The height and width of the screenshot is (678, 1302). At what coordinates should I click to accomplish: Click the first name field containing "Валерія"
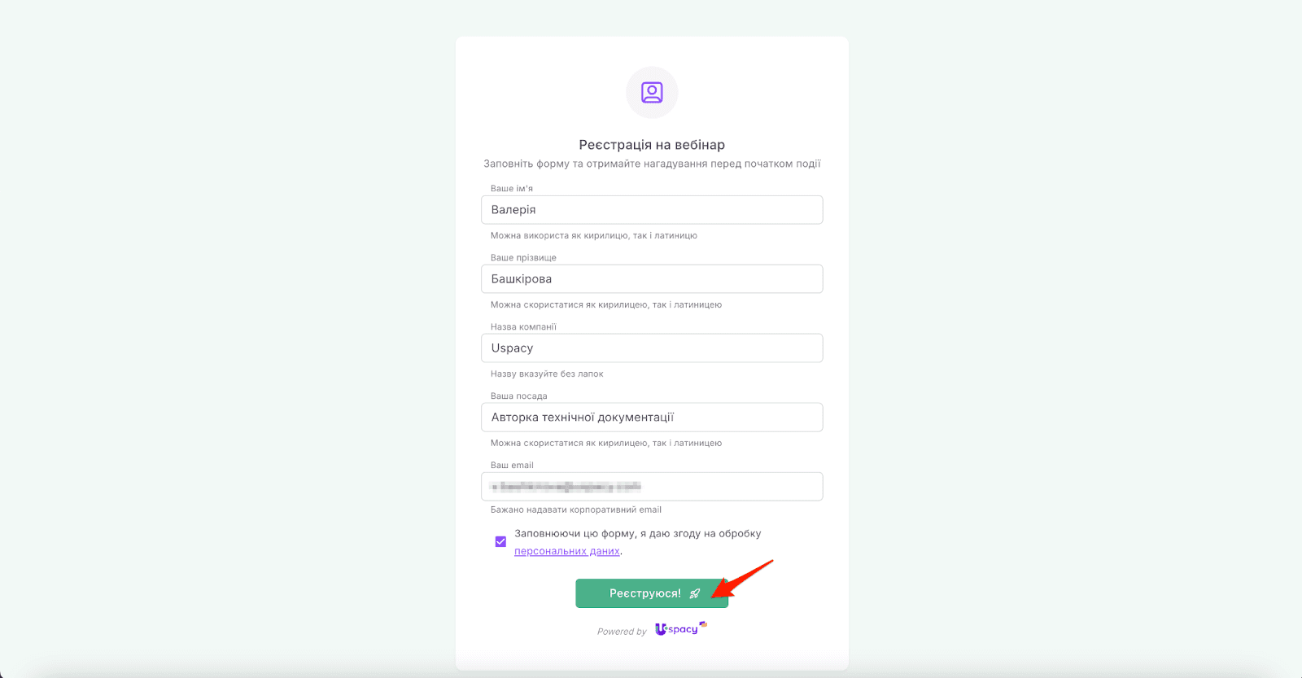click(652, 210)
